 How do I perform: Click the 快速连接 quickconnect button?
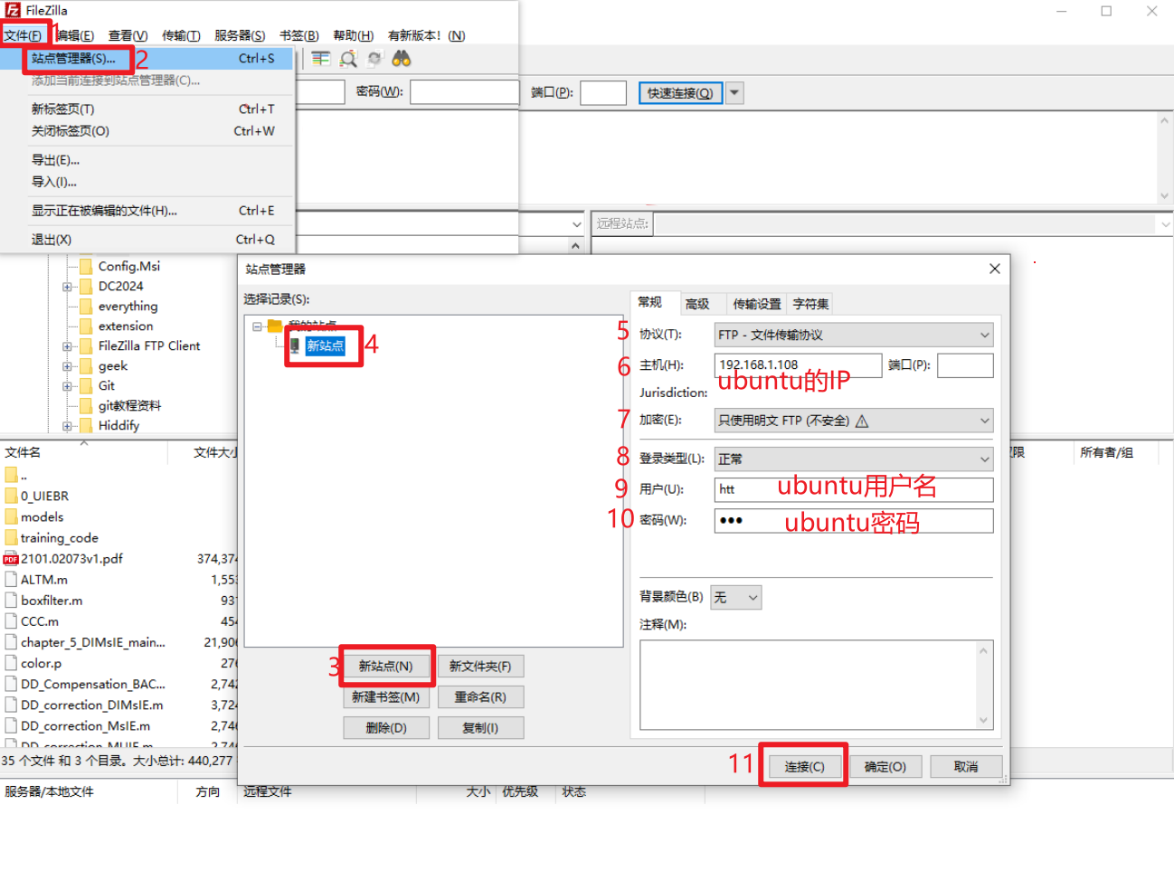pyautogui.click(x=680, y=93)
